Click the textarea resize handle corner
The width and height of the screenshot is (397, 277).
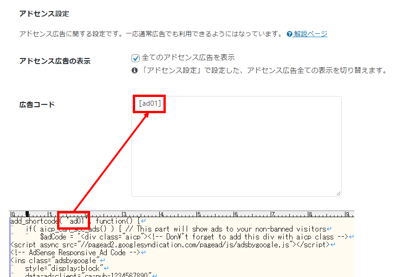click(x=338, y=193)
